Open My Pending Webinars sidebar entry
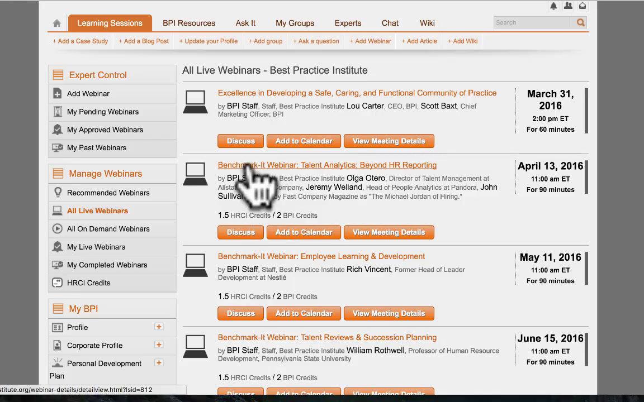This screenshot has height=402, width=644. (112, 112)
